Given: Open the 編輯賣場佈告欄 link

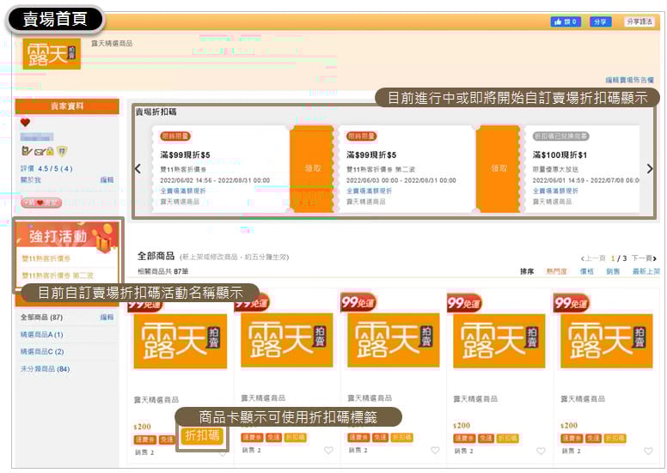Looking at the screenshot, I should tap(632, 79).
